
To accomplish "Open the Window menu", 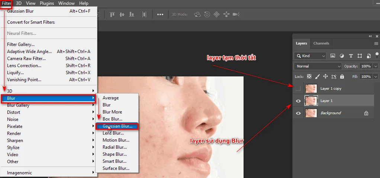I will coord(67,3).
